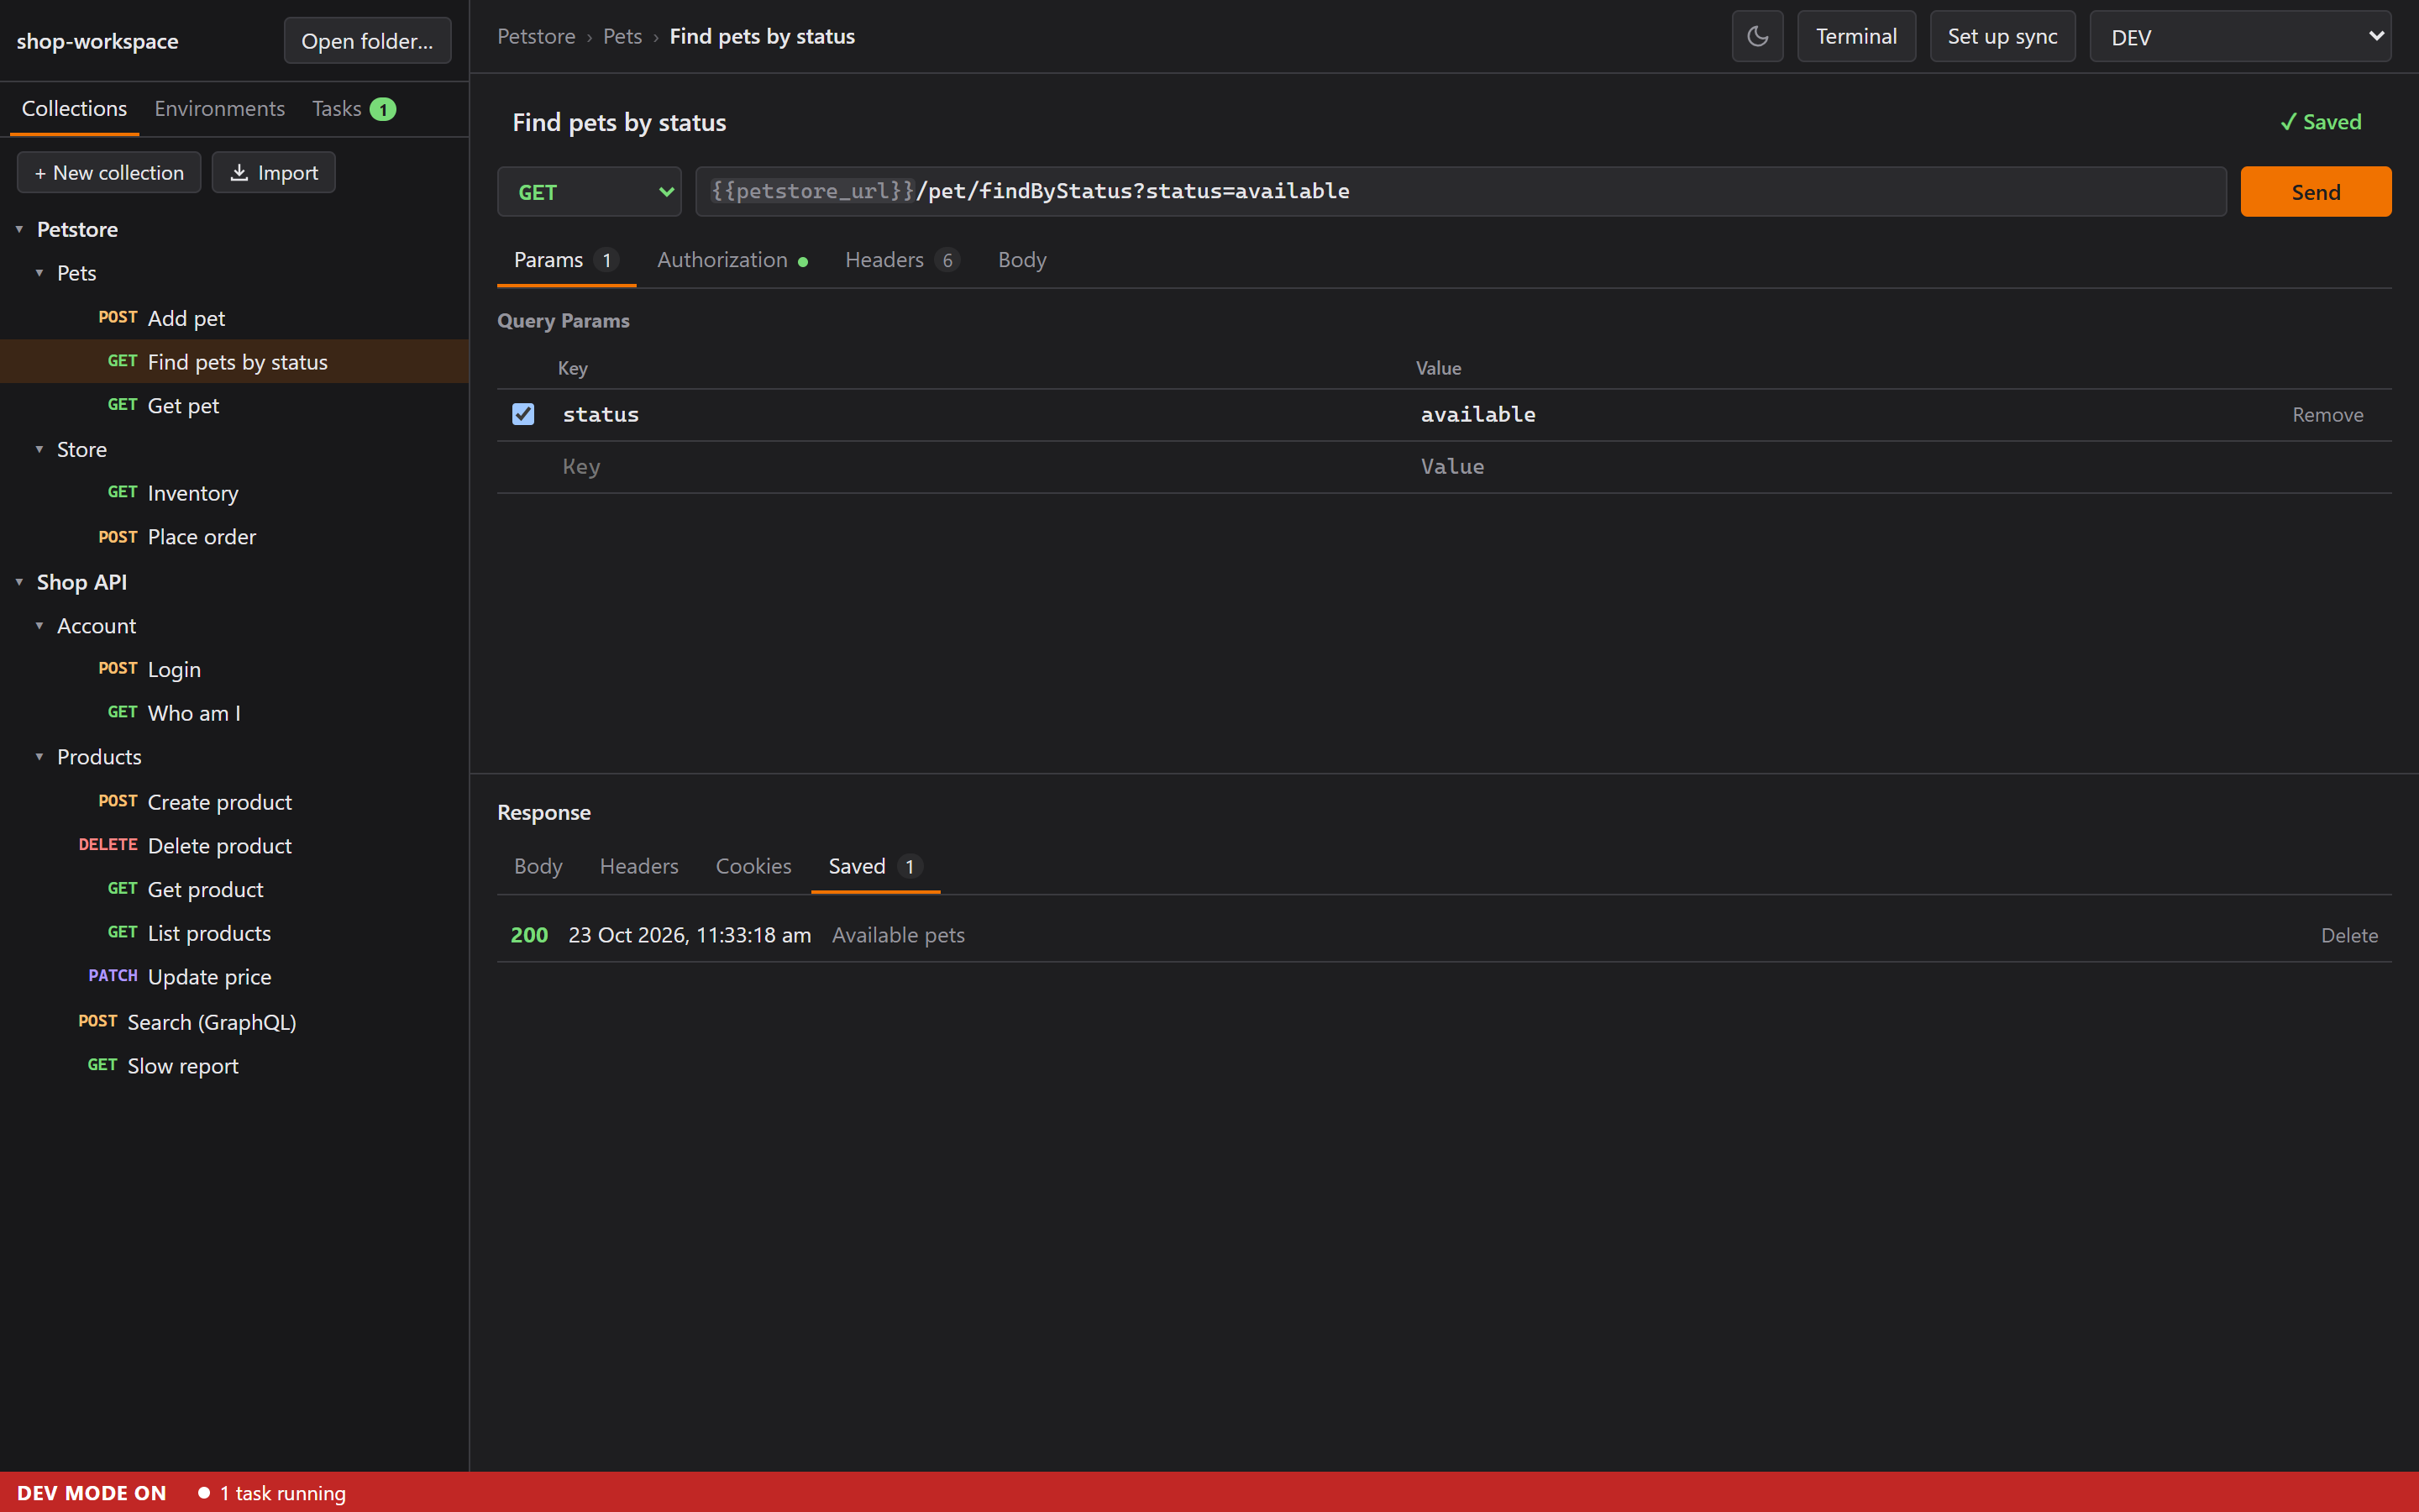Select the Inventory request
The width and height of the screenshot is (2419, 1512).
(234, 493)
